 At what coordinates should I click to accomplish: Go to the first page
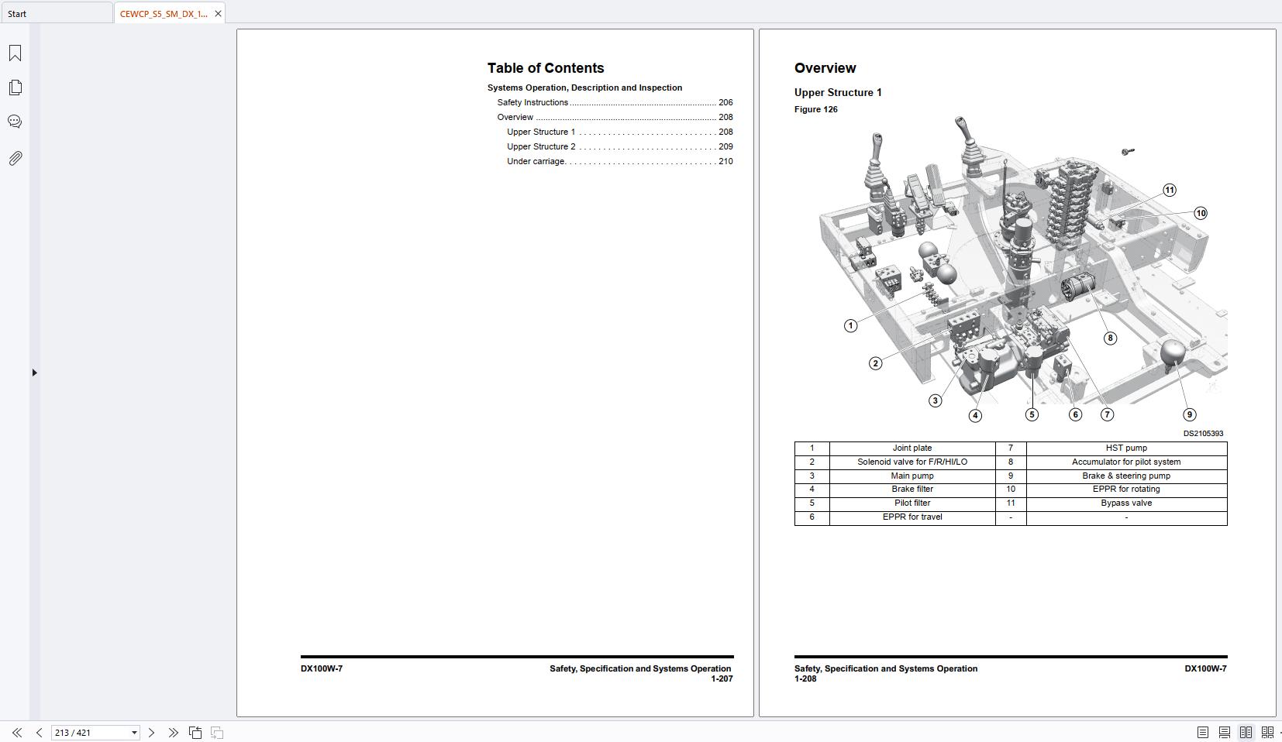[17, 733]
